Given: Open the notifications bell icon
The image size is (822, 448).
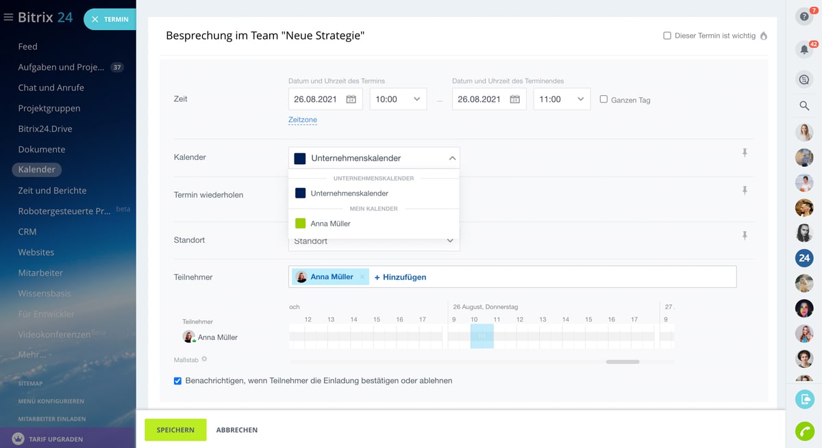Looking at the screenshot, I should [804, 50].
